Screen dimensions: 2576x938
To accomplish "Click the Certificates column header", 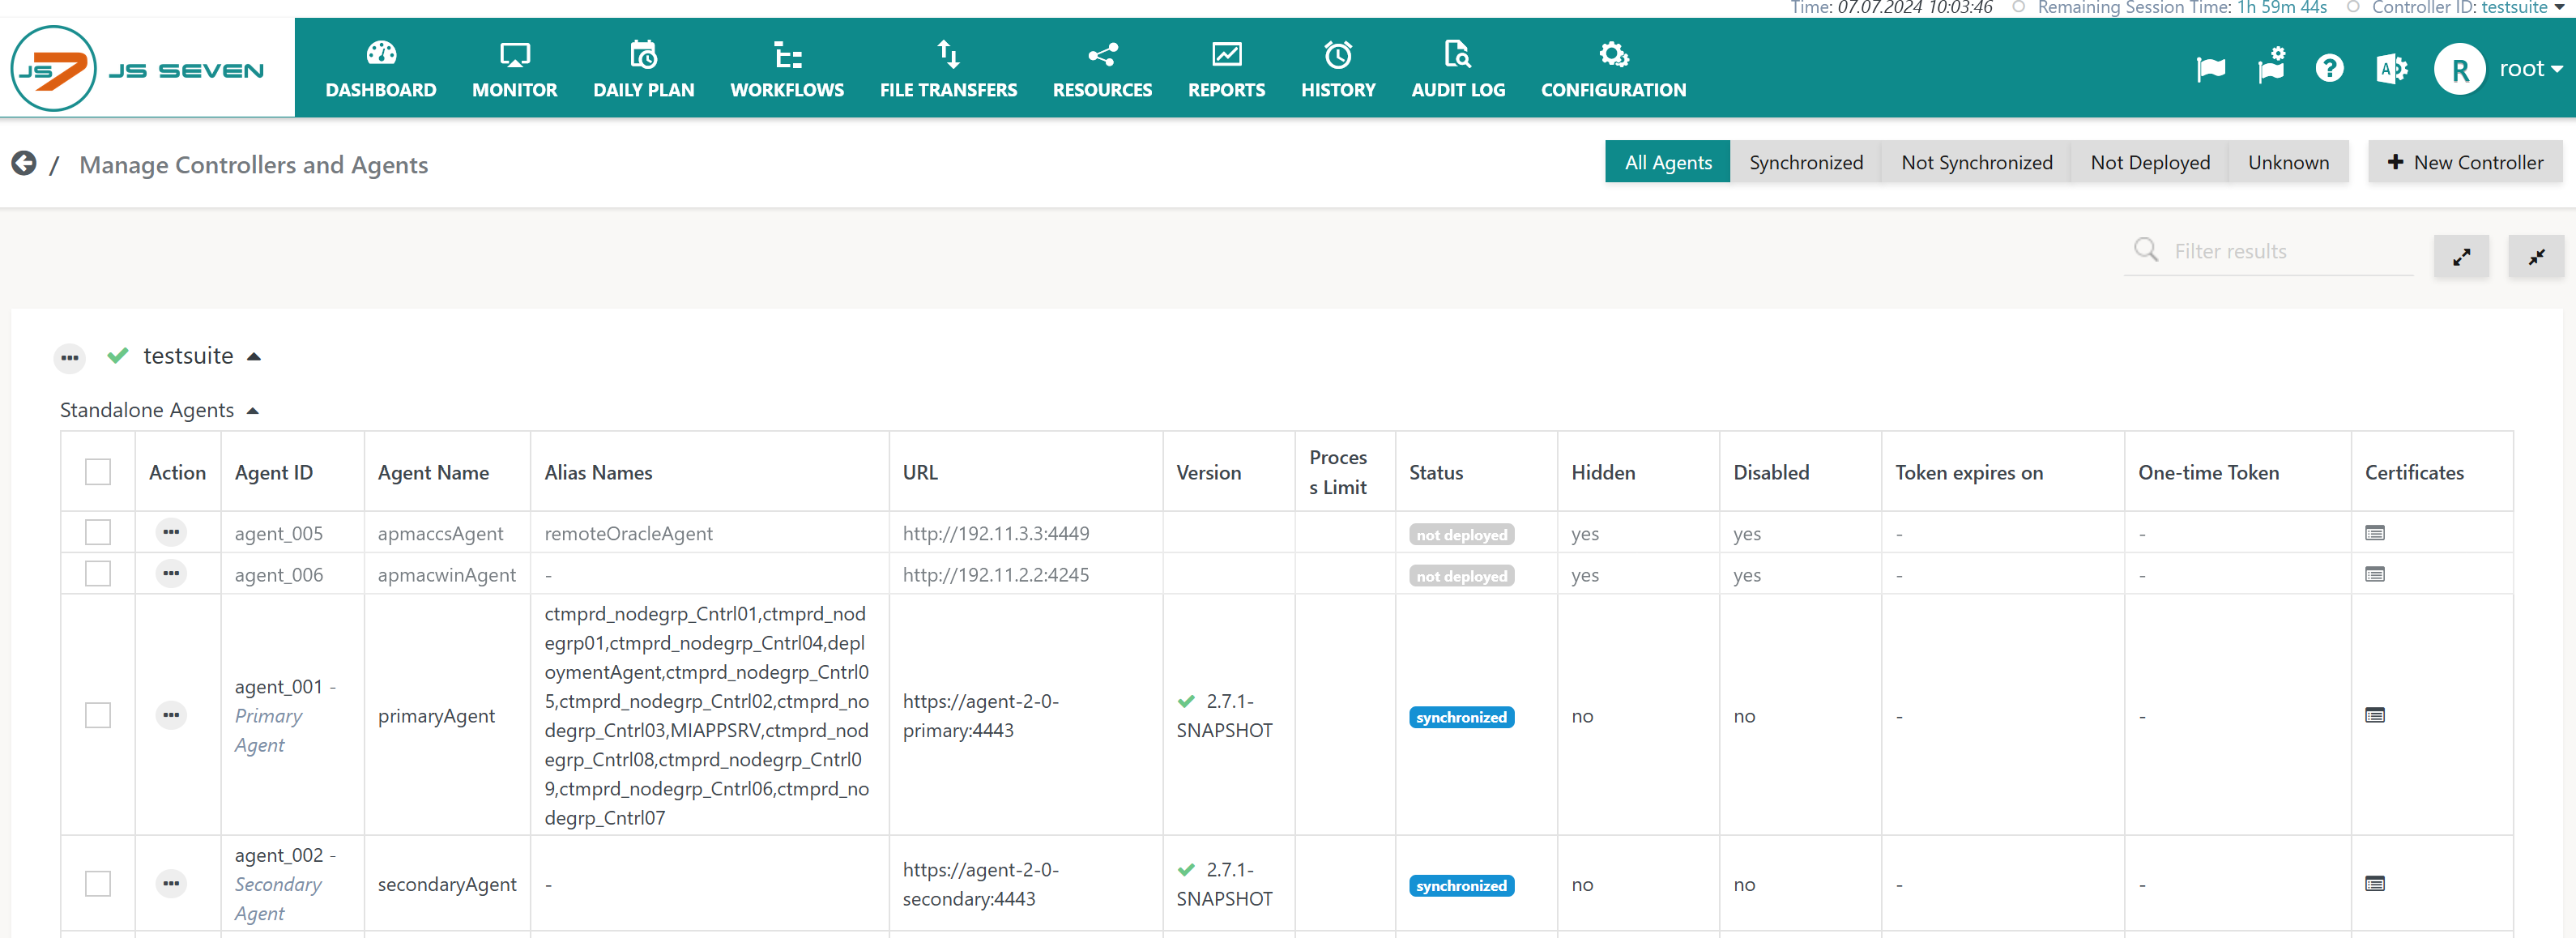I will (x=2414, y=472).
